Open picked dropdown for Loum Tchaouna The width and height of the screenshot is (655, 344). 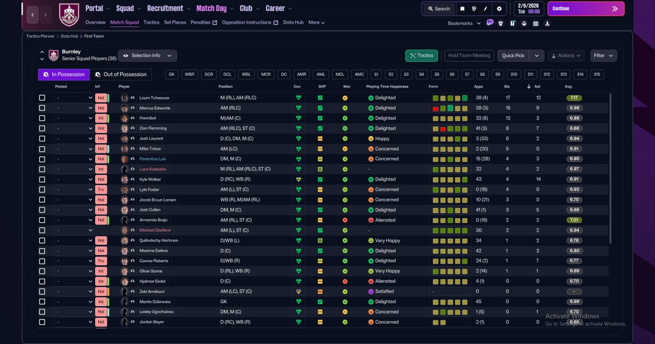[x=74, y=98]
